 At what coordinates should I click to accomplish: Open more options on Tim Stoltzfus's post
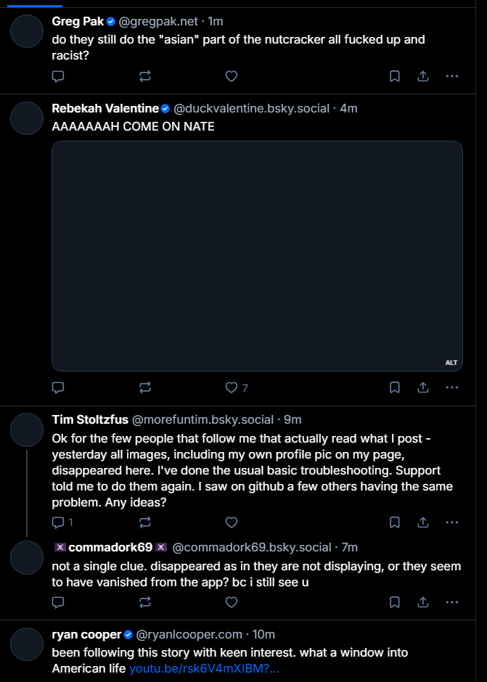451,522
